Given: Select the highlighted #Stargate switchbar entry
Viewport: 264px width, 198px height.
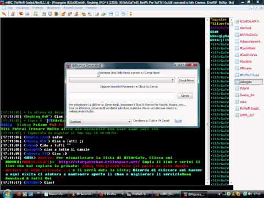Looking at the screenshot, I should click(249, 82).
